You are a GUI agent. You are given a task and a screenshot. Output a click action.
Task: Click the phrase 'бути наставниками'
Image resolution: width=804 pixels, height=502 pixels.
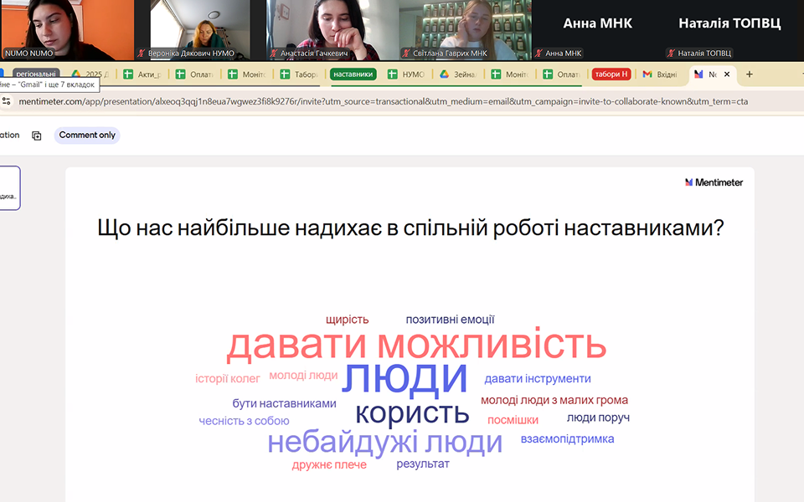click(x=284, y=403)
